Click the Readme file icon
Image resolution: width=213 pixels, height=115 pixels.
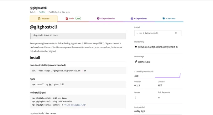tap(39, 18)
